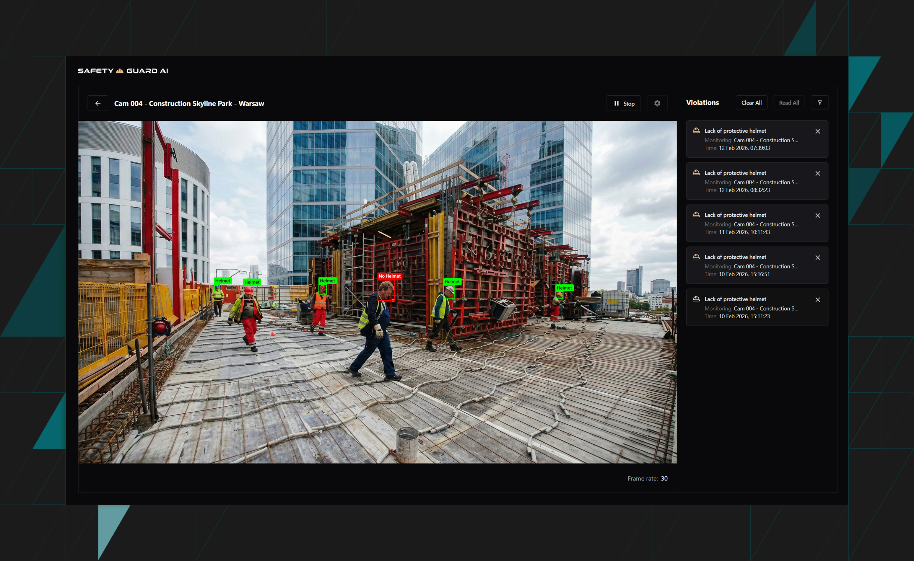Dismiss the 07:39:03 violation alert
This screenshot has height=561, width=914.
pyautogui.click(x=817, y=131)
